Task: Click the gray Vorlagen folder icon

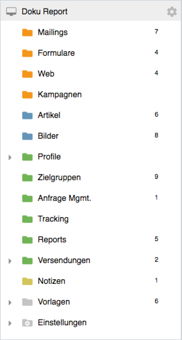Action: coord(27,302)
